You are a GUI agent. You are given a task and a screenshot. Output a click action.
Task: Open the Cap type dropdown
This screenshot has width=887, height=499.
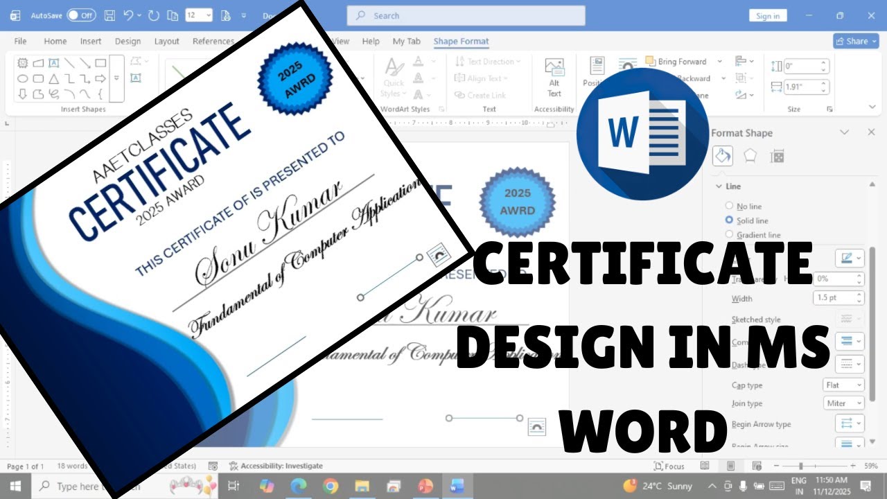point(843,385)
